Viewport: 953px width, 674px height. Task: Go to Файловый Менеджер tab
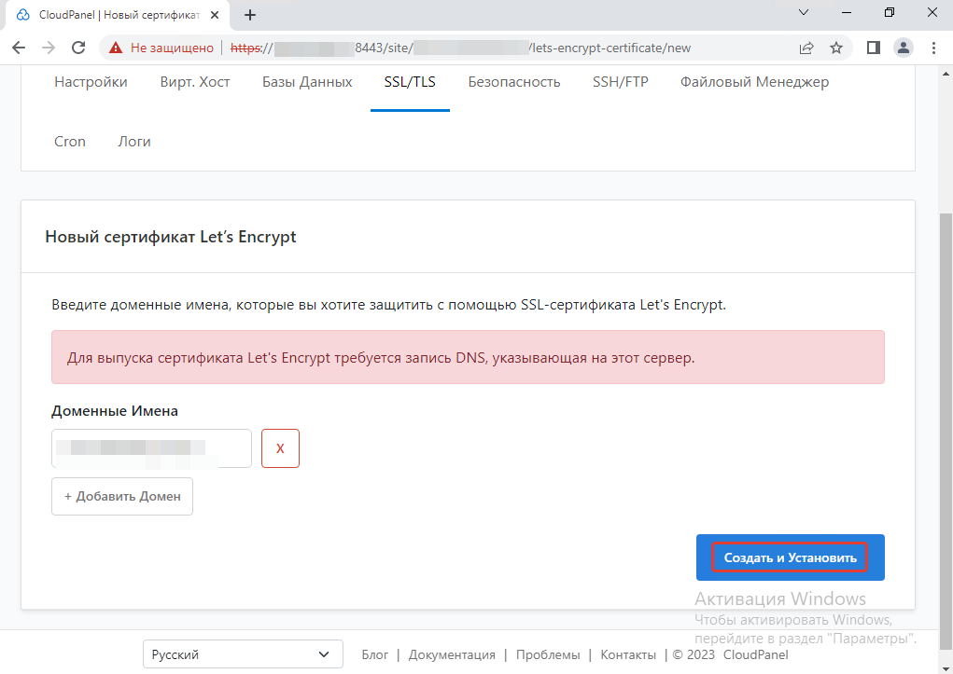click(x=754, y=82)
